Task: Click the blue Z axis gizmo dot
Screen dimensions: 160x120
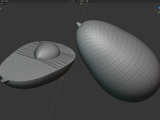Action: click(159, 8)
